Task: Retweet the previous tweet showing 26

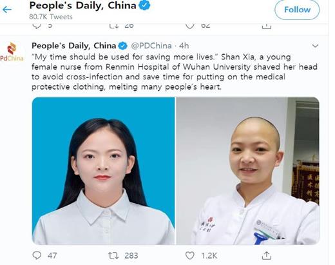Action: pyautogui.click(x=113, y=26)
